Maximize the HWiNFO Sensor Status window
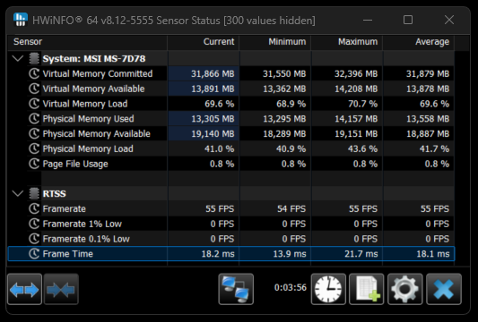 408,20
